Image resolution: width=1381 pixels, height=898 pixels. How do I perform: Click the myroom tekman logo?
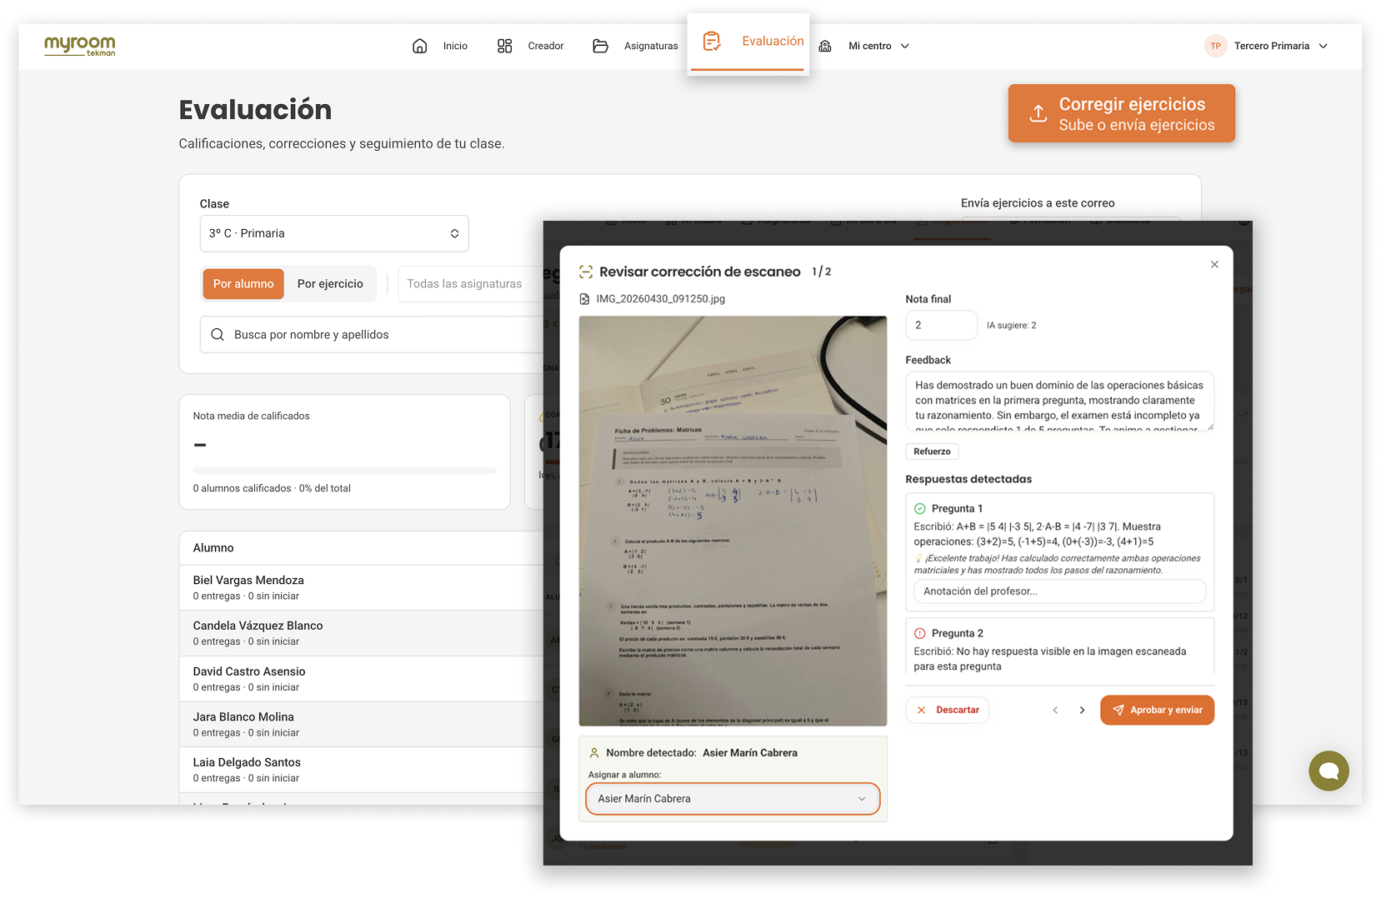click(80, 46)
